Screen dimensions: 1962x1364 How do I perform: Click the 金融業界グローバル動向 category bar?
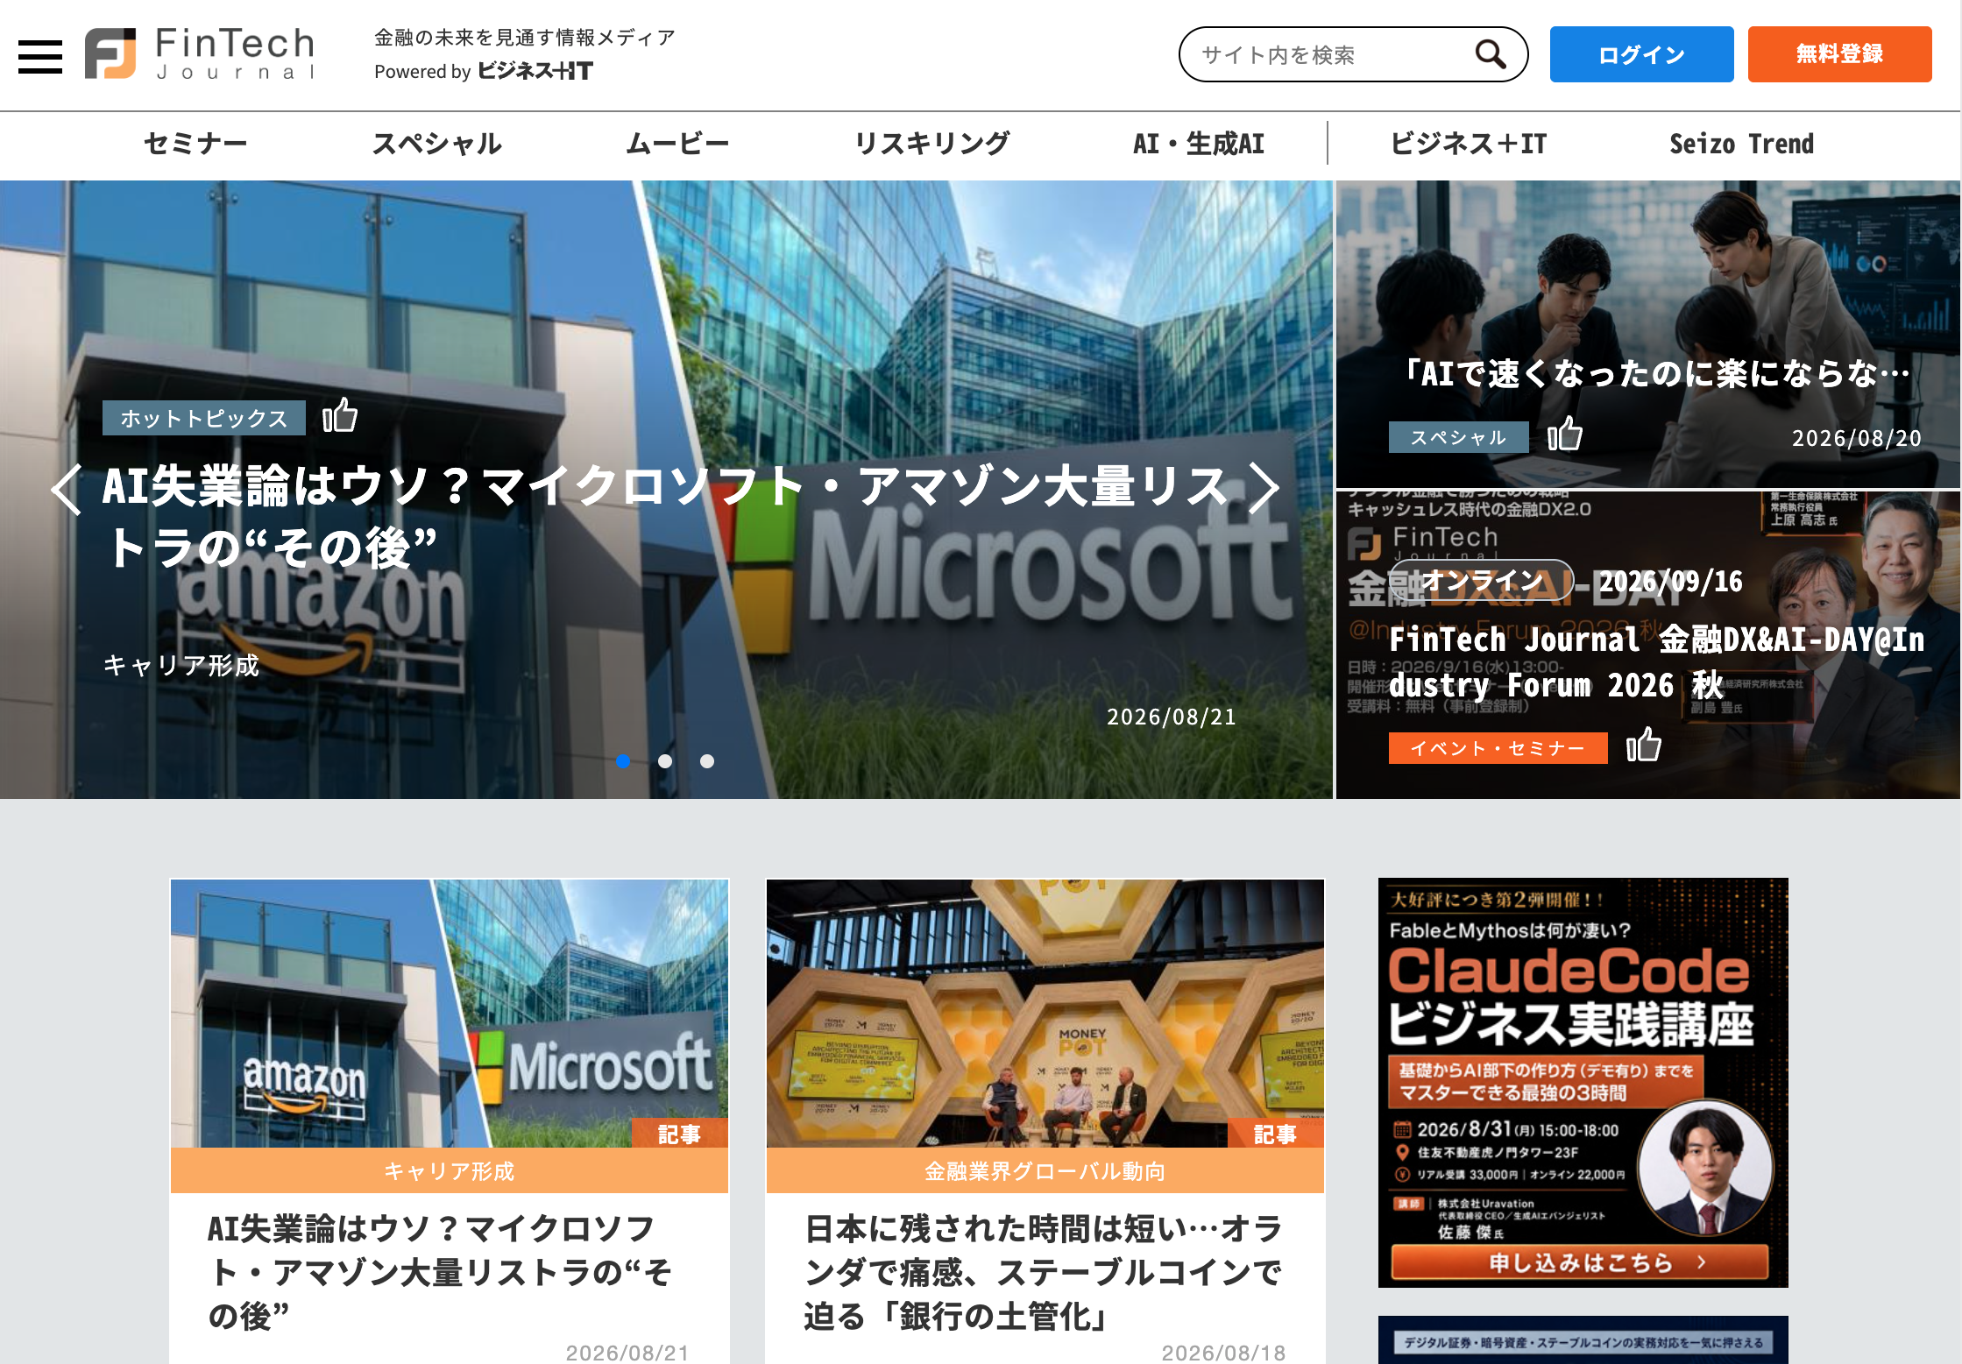[x=1045, y=1170]
